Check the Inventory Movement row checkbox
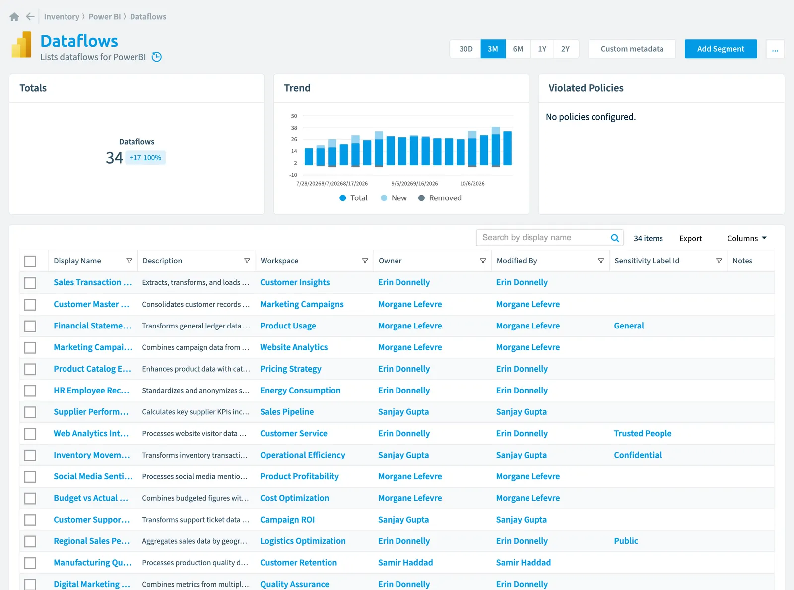The height and width of the screenshot is (590, 794). [x=30, y=455]
